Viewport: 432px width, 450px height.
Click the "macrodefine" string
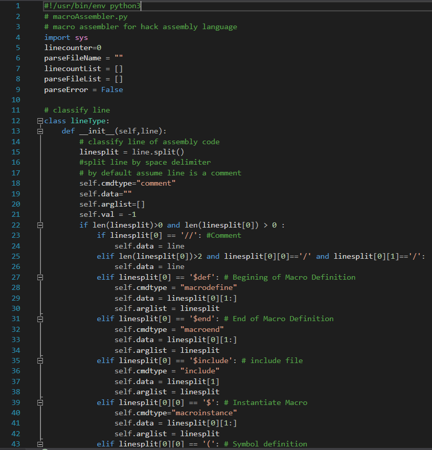tap(209, 287)
